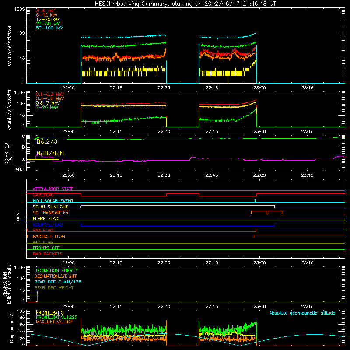
Task: Click the SAA_FLAG label
Action: 43,230
